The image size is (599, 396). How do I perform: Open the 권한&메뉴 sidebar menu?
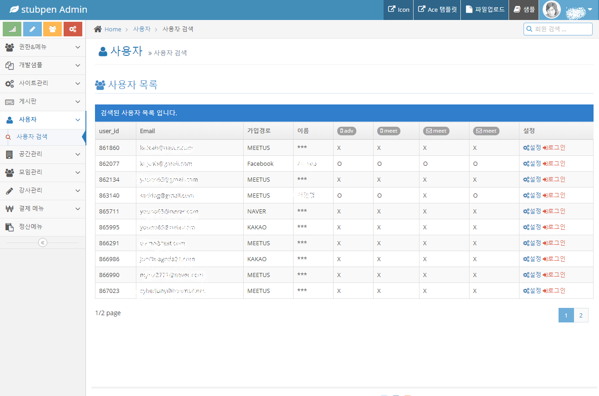(x=43, y=47)
